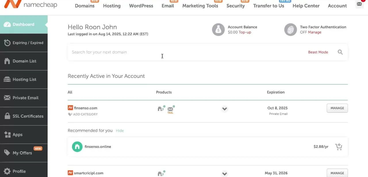Open Dashboard in the sidebar

pyautogui.click(x=24, y=24)
